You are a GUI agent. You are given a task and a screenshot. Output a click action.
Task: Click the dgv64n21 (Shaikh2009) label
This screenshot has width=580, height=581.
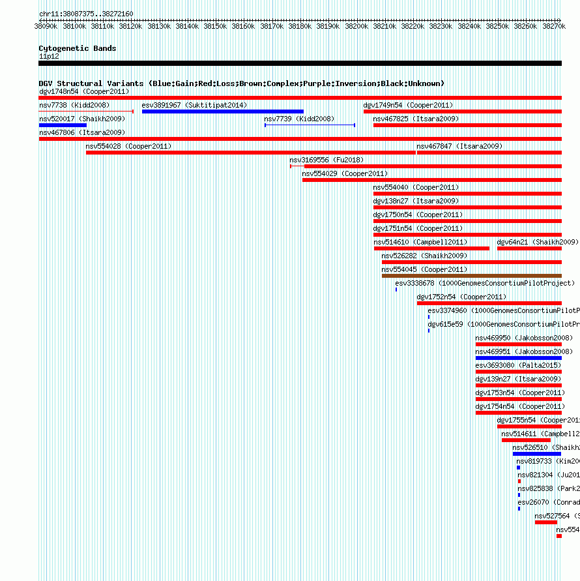[538, 243]
